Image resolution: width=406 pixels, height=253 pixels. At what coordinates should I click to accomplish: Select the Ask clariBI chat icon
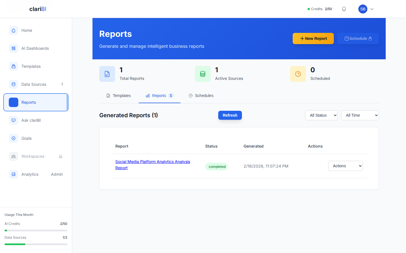point(14,120)
